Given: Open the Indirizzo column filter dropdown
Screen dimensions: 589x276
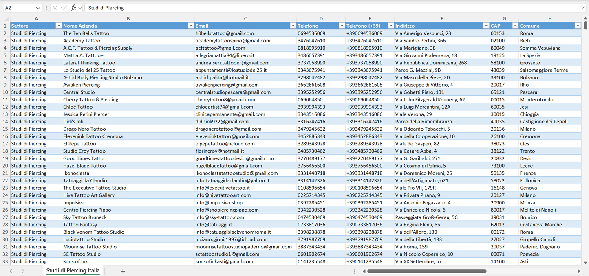Looking at the screenshot, I should click(x=486, y=26).
